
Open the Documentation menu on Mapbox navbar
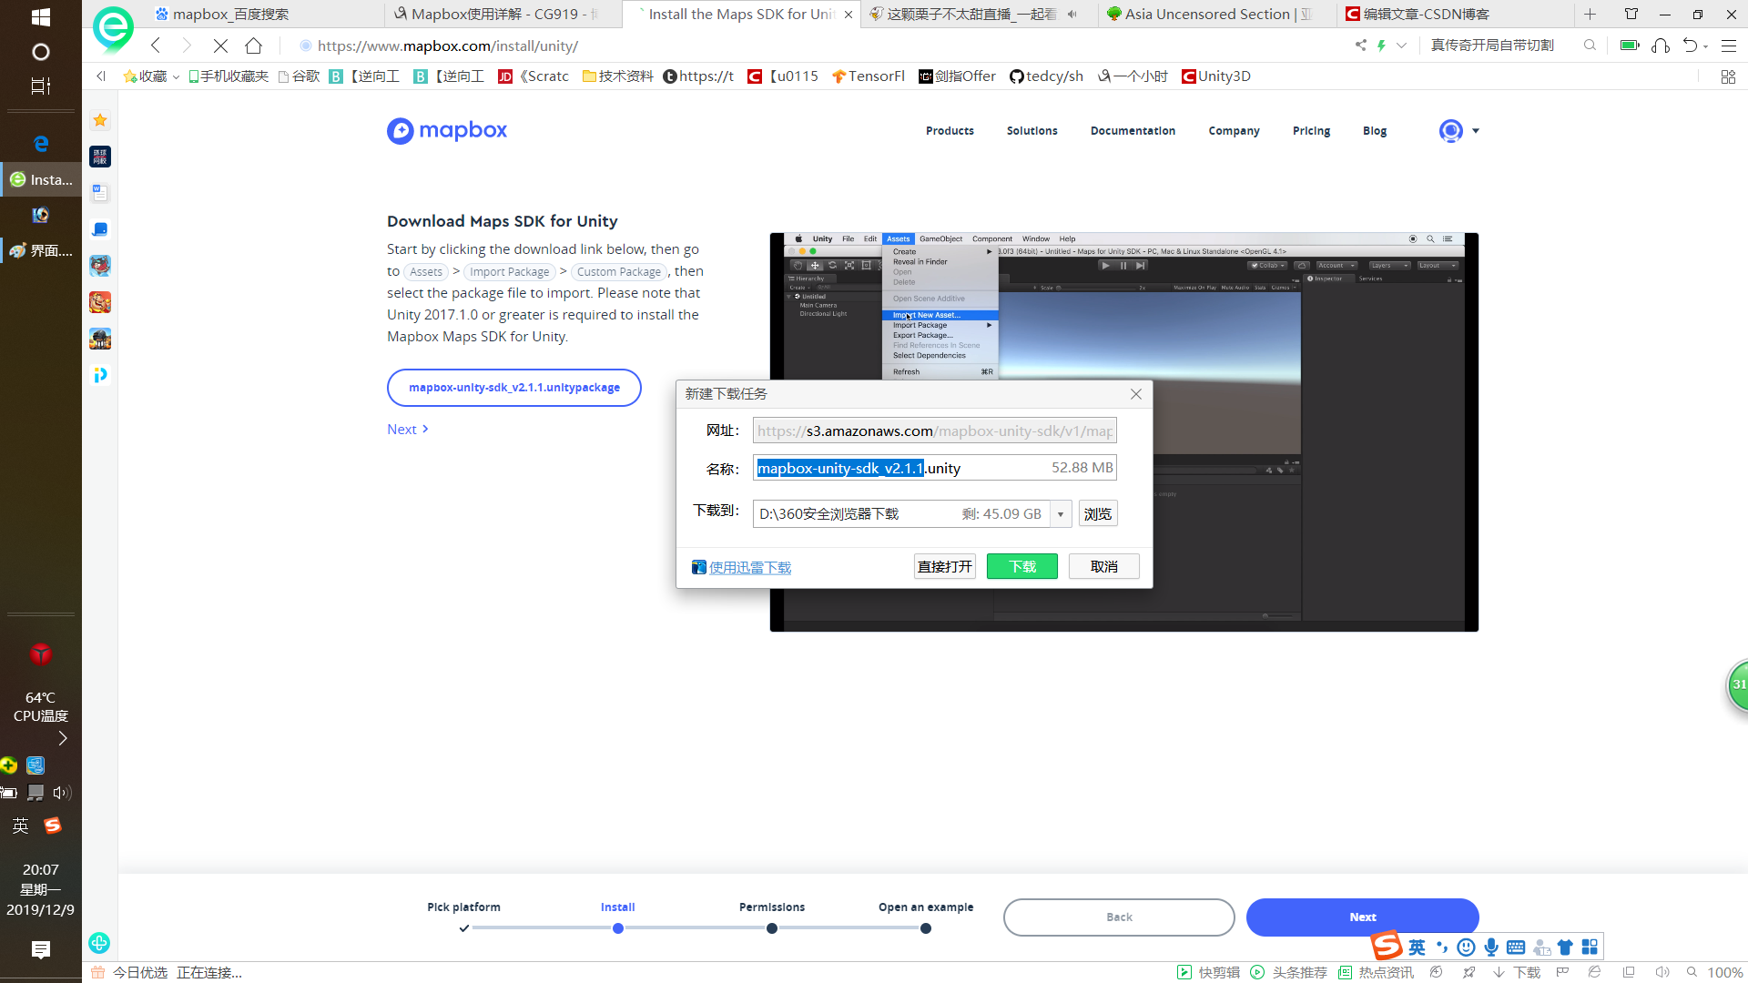1133,130
